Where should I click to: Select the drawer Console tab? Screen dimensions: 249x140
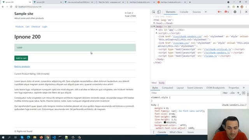[162, 132]
